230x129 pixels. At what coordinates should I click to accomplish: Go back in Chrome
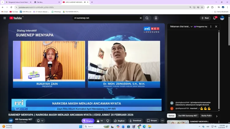coord(3,7)
